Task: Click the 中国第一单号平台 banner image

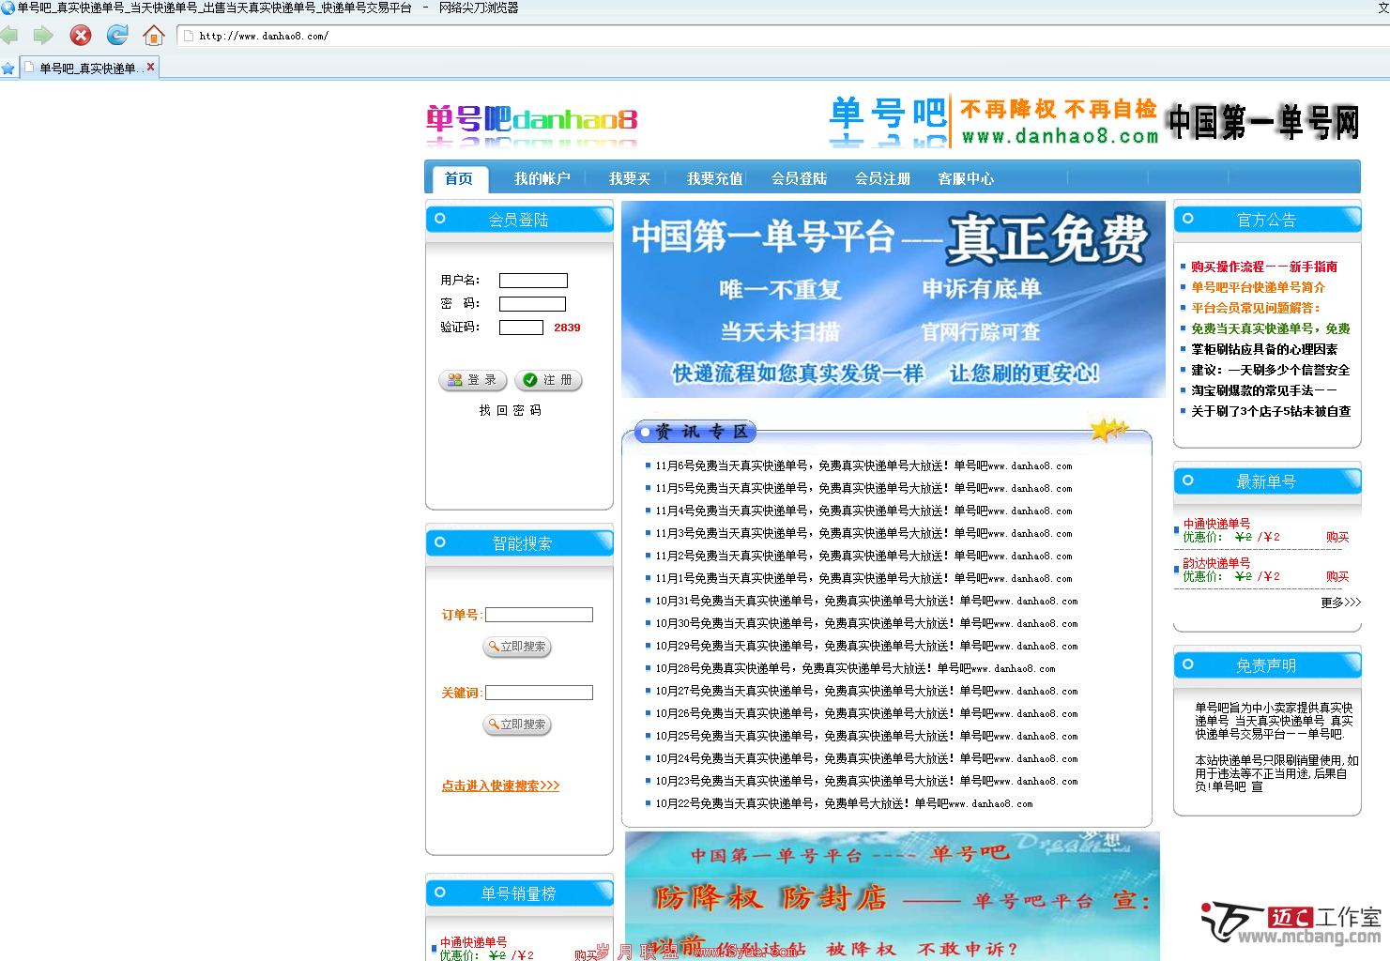Action: [894, 299]
